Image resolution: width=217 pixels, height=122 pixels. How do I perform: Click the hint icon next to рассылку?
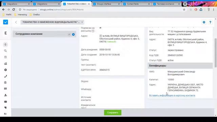(x=93, y=31)
